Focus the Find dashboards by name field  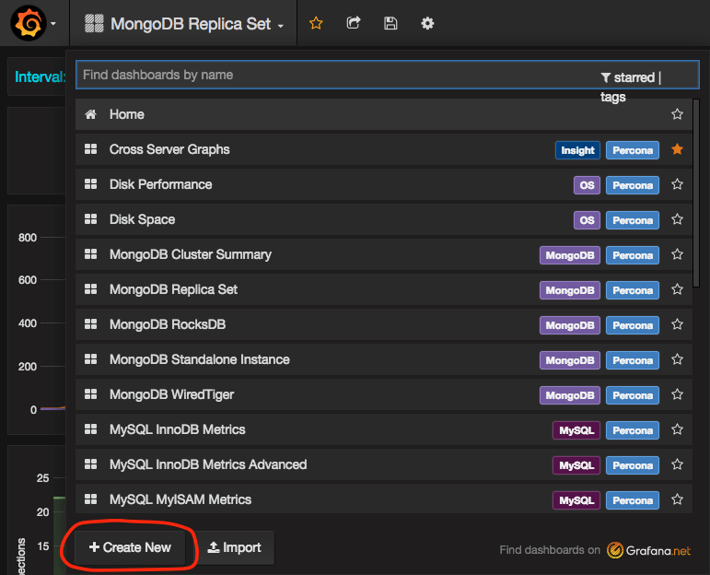[x=332, y=75]
